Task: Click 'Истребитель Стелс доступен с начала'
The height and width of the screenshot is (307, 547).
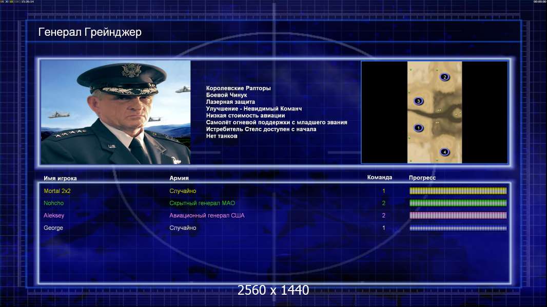Action: (261, 129)
